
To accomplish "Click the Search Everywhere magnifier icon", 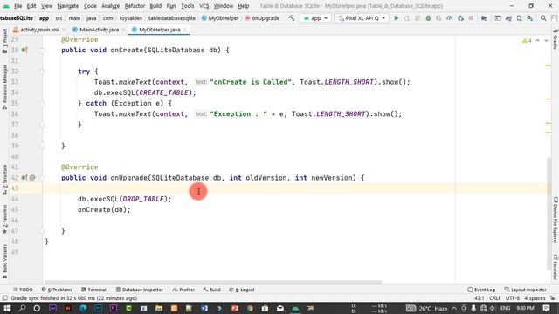I will click(543, 18).
